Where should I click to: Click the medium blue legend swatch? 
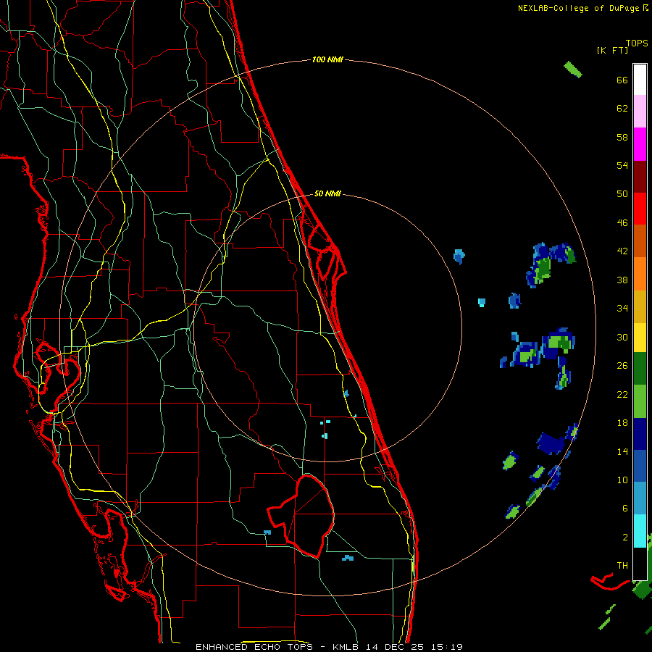(x=640, y=466)
